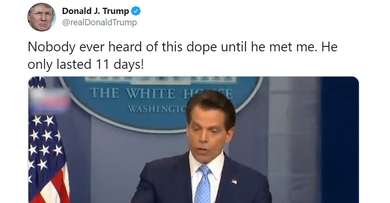Click "THE WHITE HOUSE" lettering in the video
The width and height of the screenshot is (390, 203).
point(161,94)
